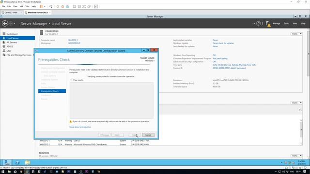Open power dropdown arrow next to pause

tap(45, 6)
